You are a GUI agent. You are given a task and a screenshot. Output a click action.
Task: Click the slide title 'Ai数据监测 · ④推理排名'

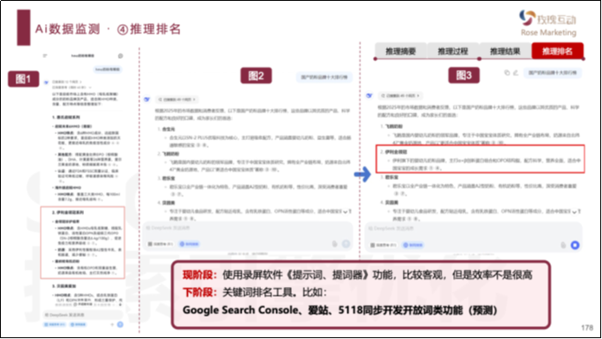click(x=108, y=29)
